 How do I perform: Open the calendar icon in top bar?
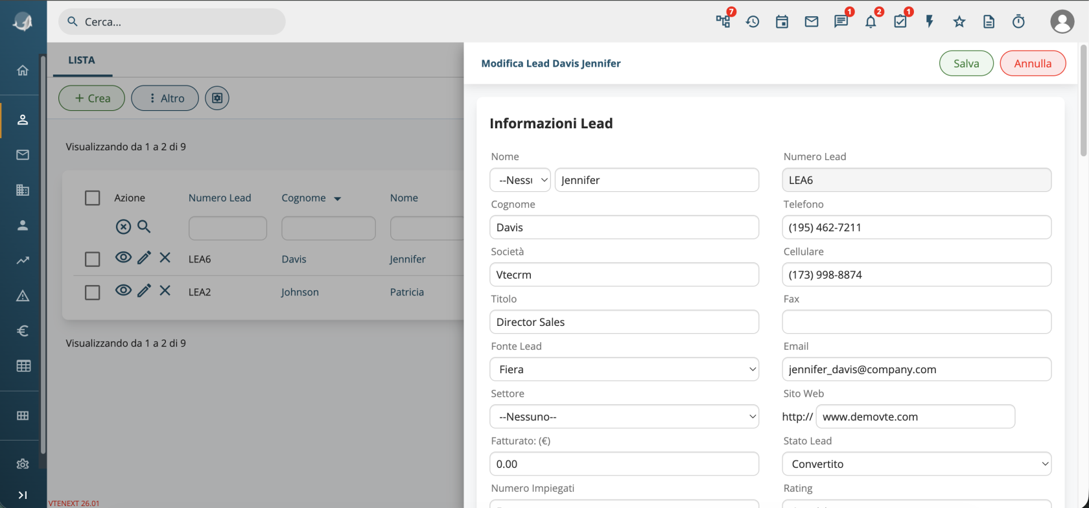coord(782,21)
